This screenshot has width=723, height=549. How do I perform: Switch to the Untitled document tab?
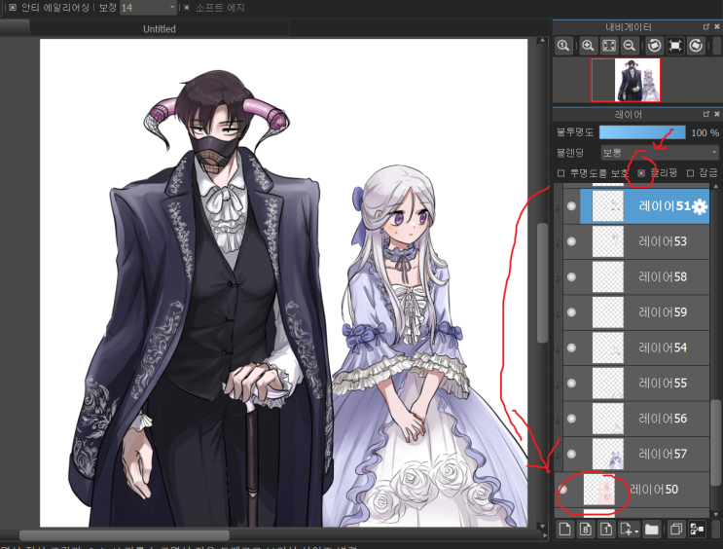click(160, 29)
